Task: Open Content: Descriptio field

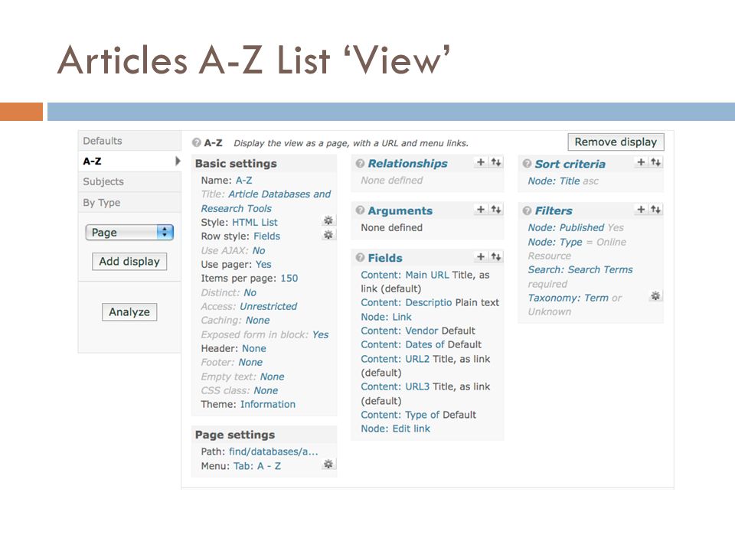Action: point(407,303)
